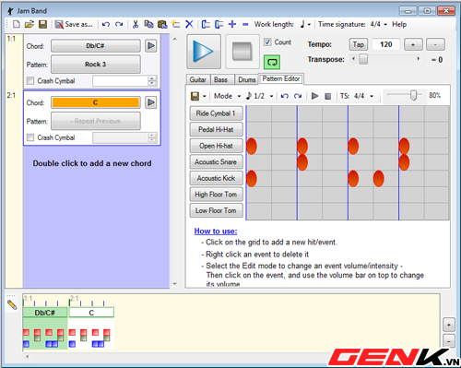Click the 80% volume slider handle
Screen dimensions: 461x368
(414, 95)
